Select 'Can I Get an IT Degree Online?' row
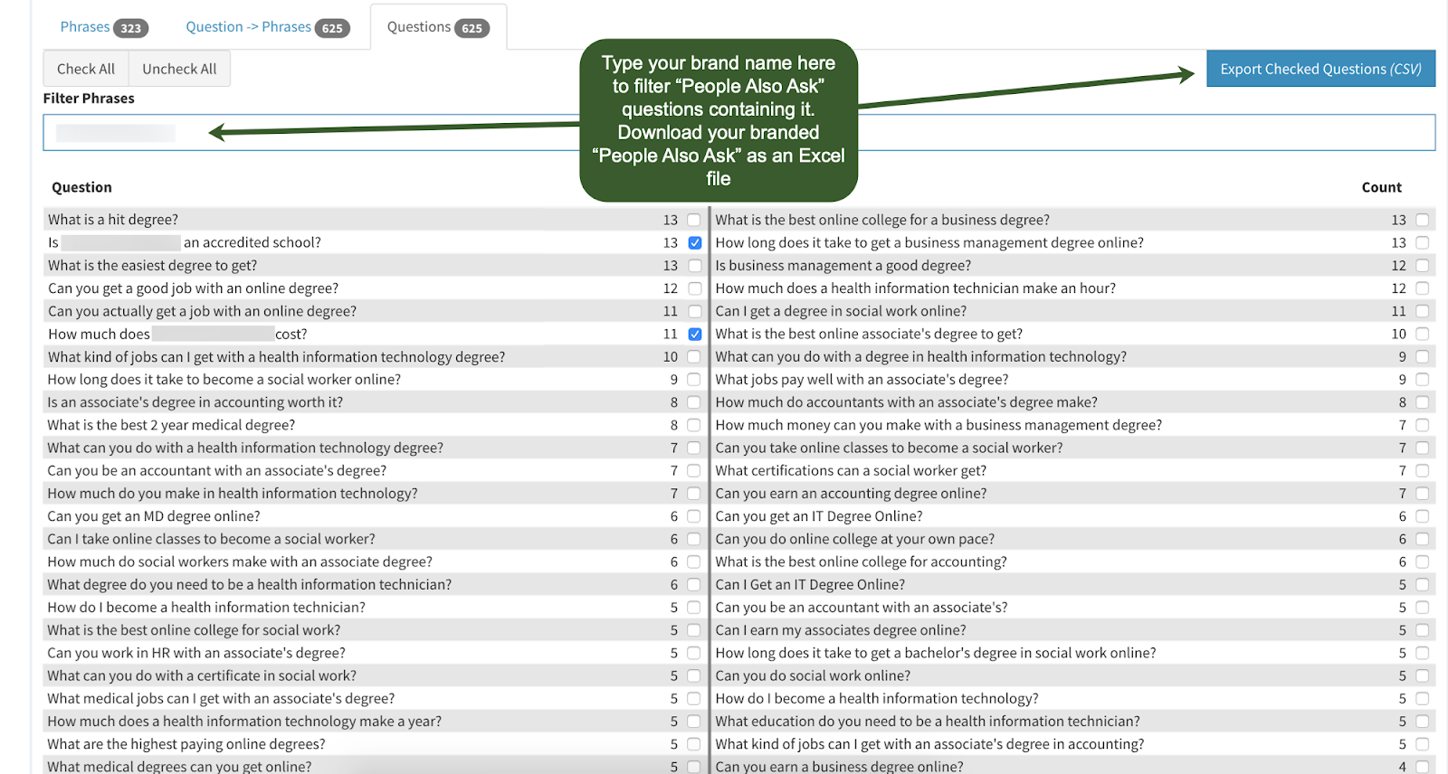Viewport: 1448px width, 774px height. point(1422,585)
